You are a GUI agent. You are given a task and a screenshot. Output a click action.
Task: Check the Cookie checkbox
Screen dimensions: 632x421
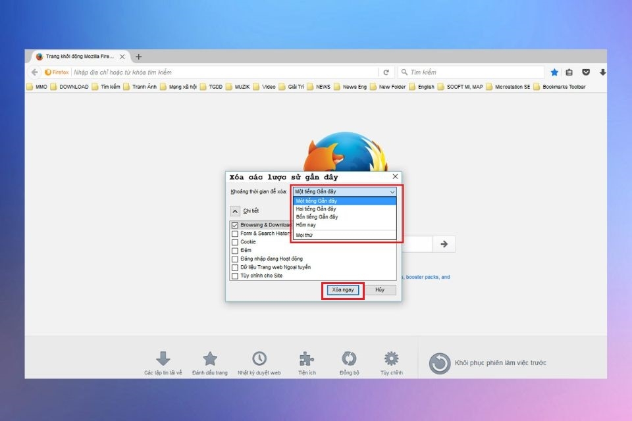tap(235, 242)
